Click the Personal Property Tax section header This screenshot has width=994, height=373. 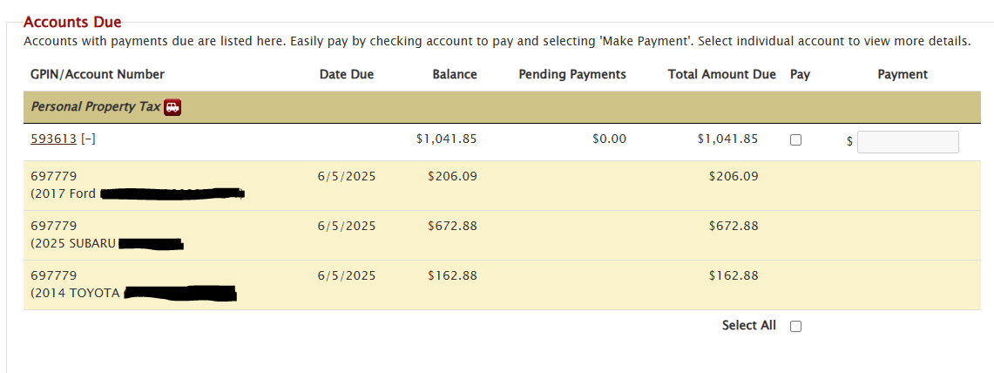96,107
